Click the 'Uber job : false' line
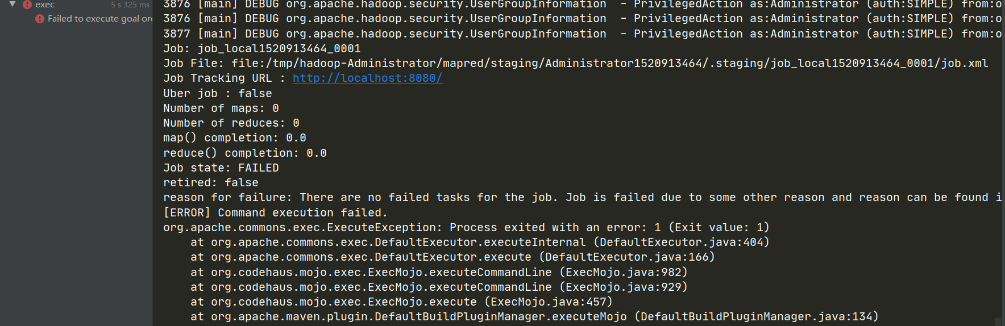This screenshot has width=1005, height=326. [x=218, y=93]
